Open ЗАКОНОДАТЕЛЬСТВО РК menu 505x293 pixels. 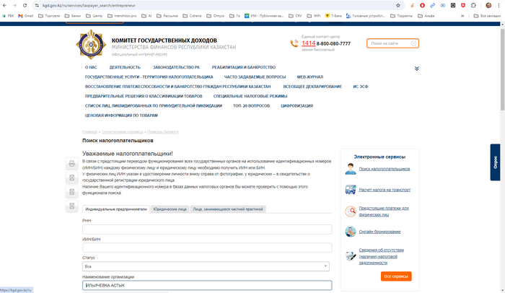pos(176,67)
